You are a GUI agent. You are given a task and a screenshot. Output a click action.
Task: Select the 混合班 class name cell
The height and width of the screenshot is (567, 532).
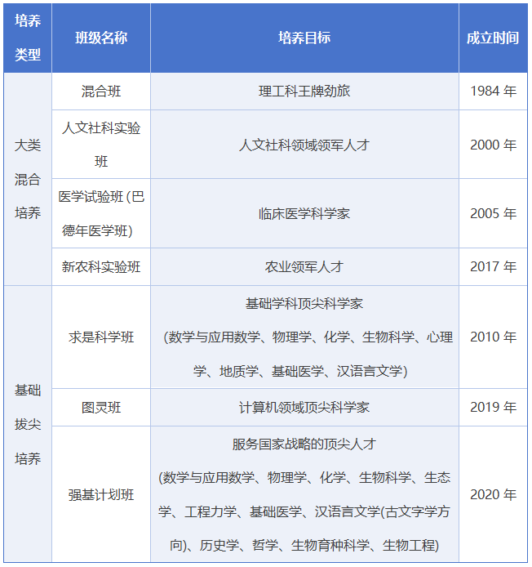point(101,92)
